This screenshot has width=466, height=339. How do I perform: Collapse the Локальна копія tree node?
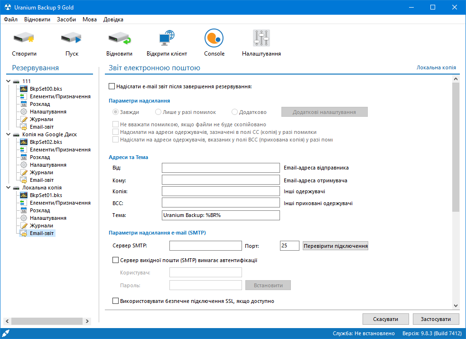click(9, 188)
